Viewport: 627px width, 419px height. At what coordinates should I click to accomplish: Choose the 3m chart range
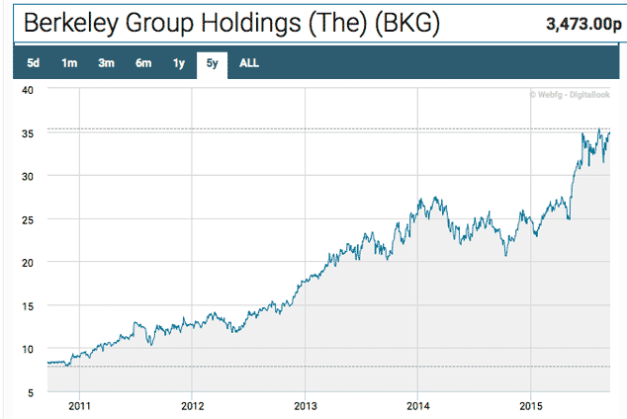tap(106, 64)
